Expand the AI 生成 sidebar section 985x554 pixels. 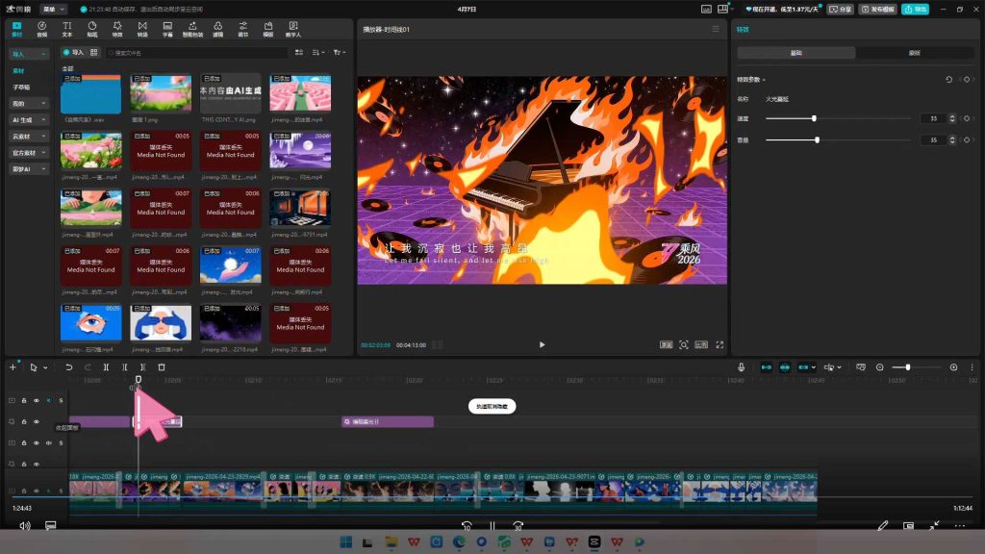(28, 119)
